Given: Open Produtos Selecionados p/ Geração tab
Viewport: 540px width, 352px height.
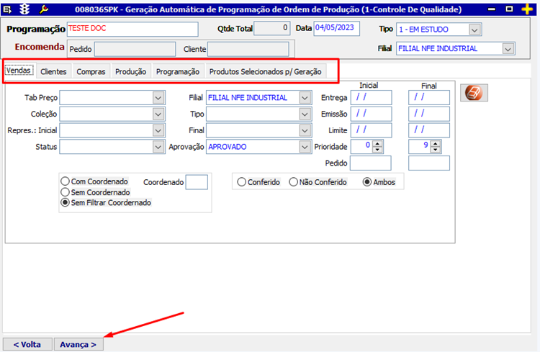Looking at the screenshot, I should (x=265, y=72).
